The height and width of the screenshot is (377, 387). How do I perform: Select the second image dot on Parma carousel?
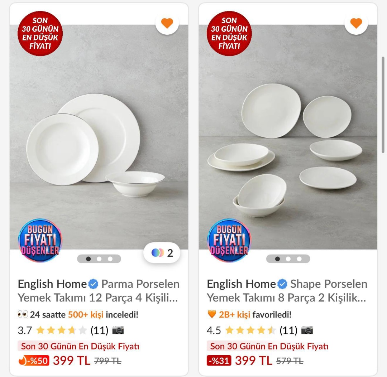pyautogui.click(x=99, y=259)
